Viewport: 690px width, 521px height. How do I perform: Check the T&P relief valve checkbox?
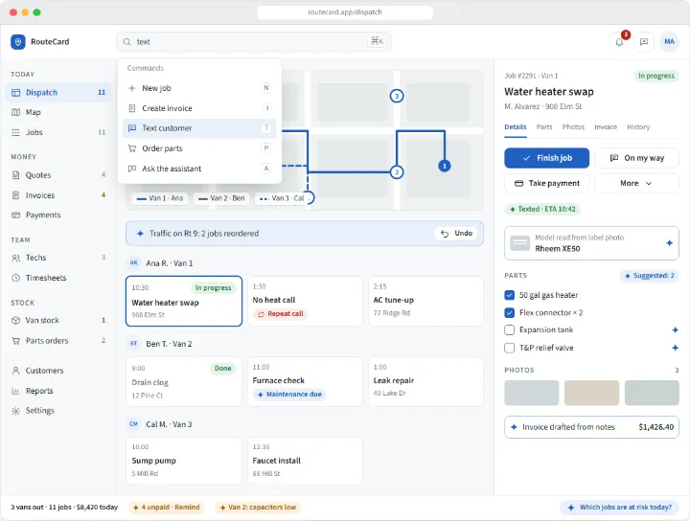coord(510,348)
